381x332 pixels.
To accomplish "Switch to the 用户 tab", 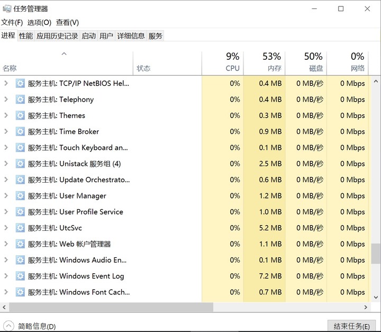I will tap(106, 36).
